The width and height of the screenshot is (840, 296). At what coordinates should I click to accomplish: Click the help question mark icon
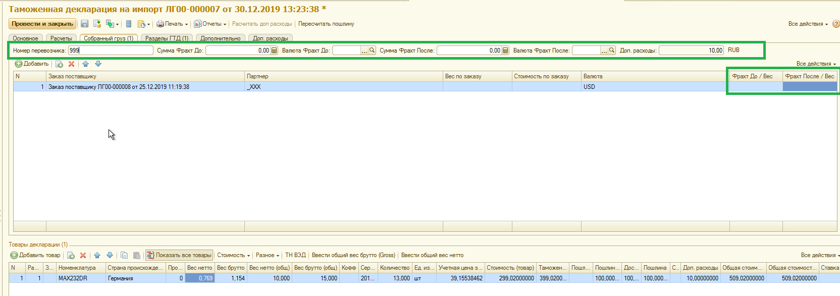(835, 24)
